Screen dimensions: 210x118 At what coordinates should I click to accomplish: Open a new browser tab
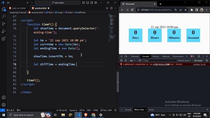point(160,4)
